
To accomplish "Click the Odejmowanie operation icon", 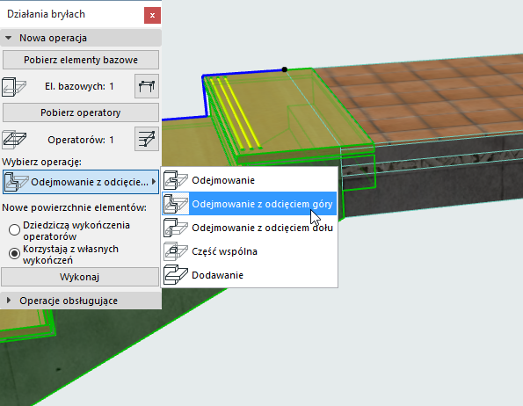I will click(176, 180).
